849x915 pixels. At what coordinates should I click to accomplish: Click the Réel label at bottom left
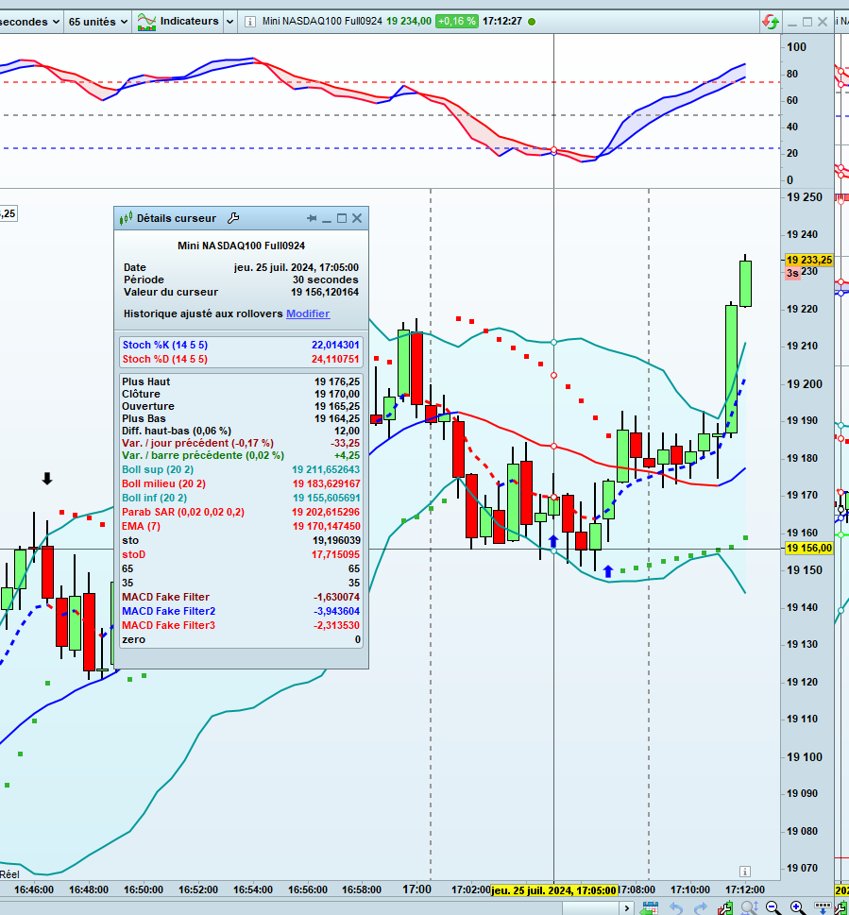(9, 874)
